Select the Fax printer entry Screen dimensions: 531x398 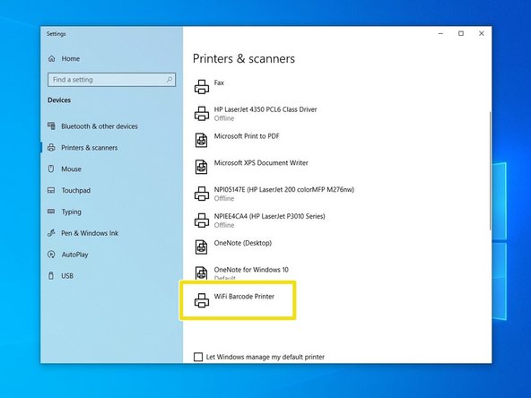pyautogui.click(x=219, y=82)
